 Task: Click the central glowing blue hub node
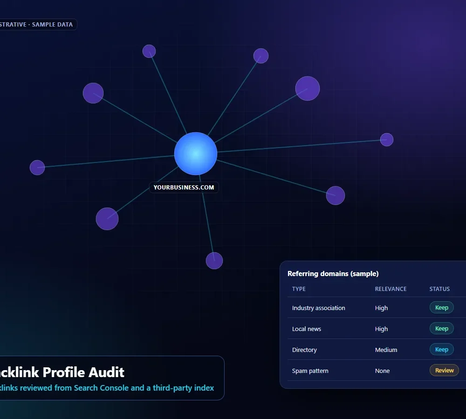(x=196, y=154)
